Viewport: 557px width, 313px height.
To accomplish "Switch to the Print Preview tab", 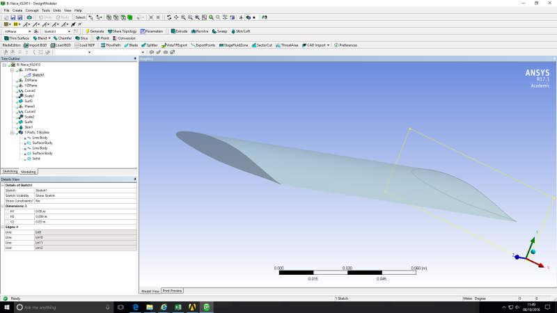I will 172,291.
